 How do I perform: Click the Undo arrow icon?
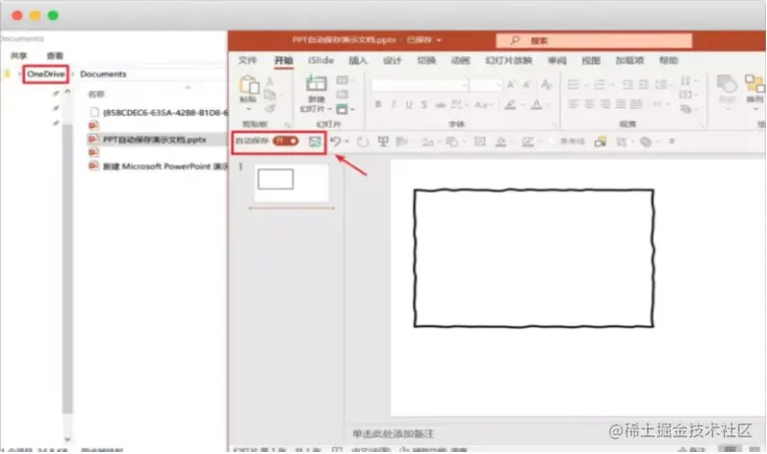335,142
